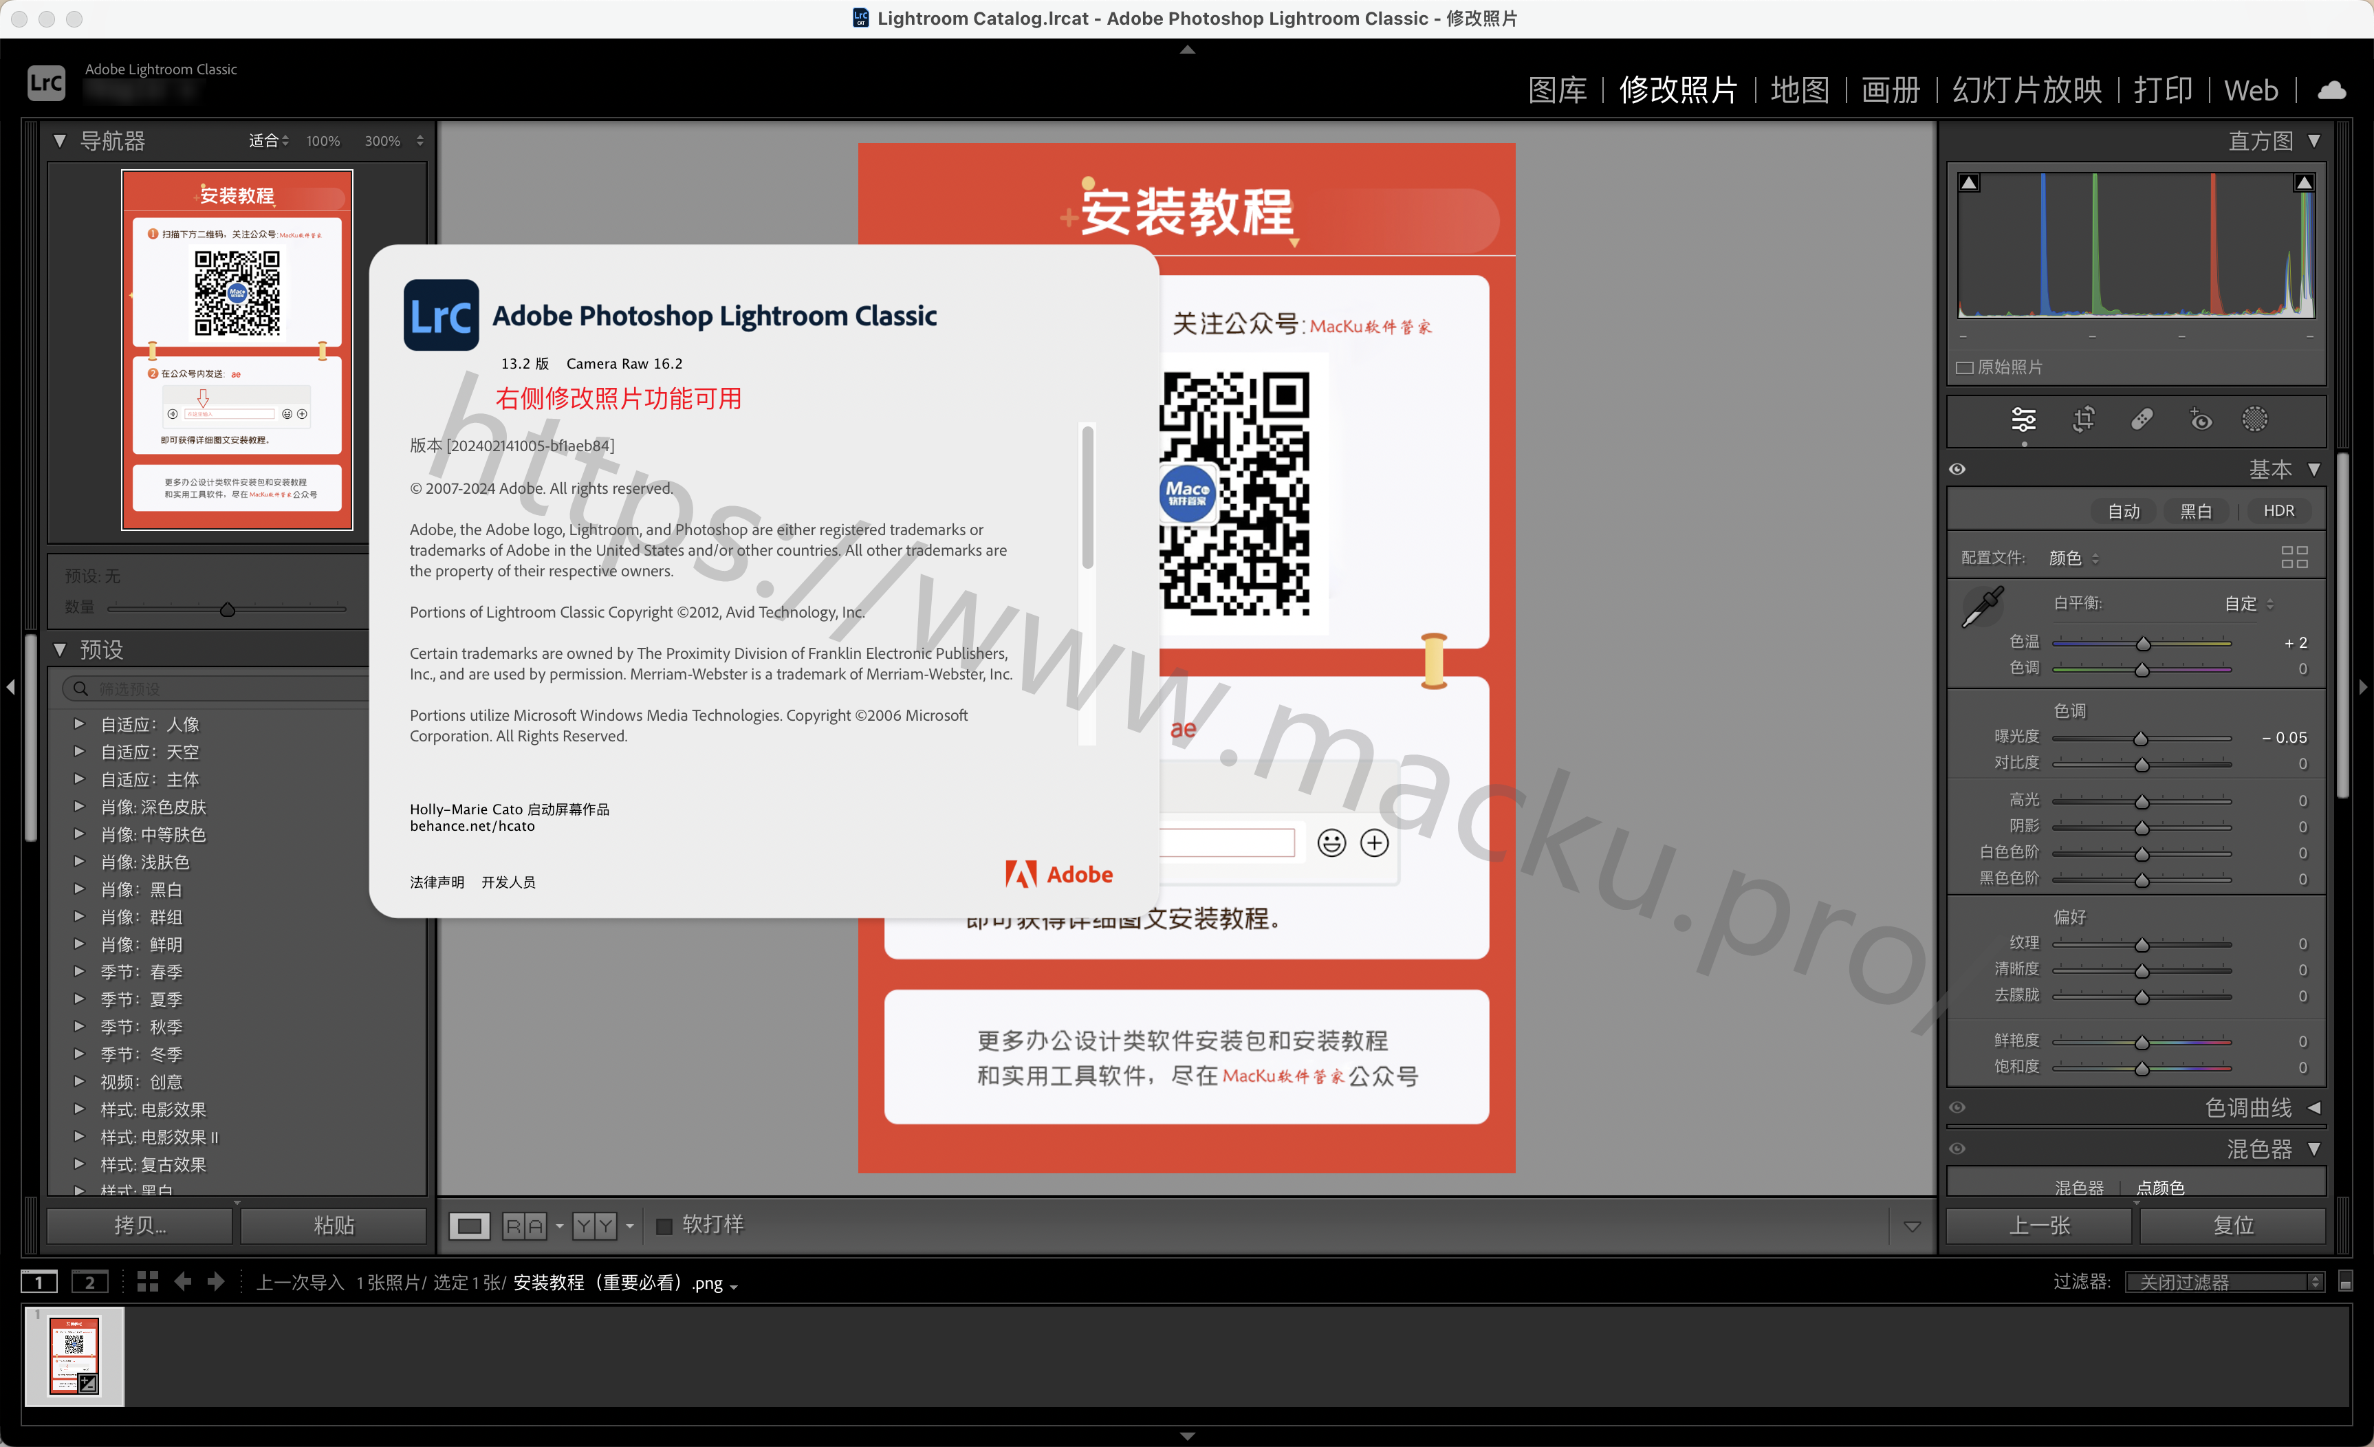This screenshot has width=2374, height=1447.
Task: Open Reference view R|A icon
Action: coord(524,1226)
